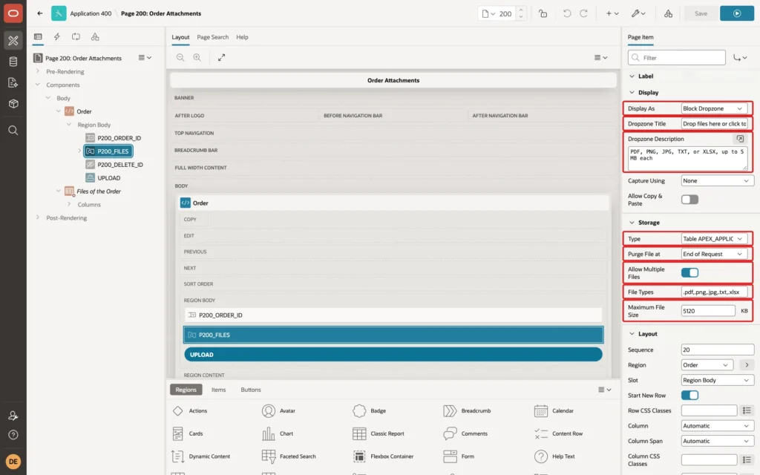Open the Administration sidebar icon

pyautogui.click(x=13, y=416)
